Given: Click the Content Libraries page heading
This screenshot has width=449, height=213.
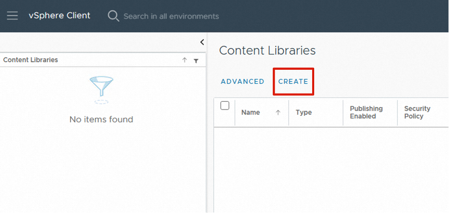Looking at the screenshot, I should [x=267, y=50].
